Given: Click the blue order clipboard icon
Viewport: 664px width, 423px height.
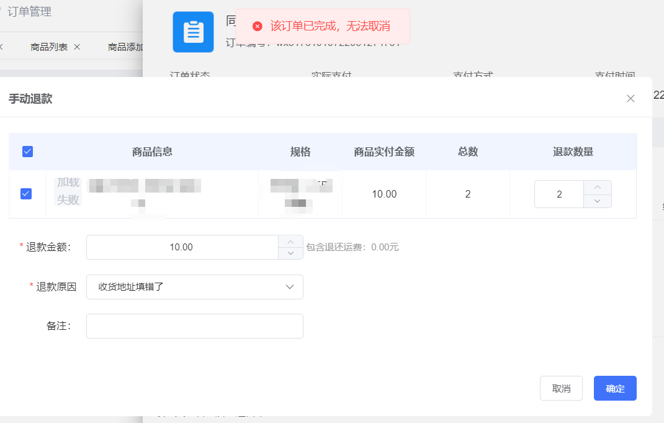Looking at the screenshot, I should click(193, 32).
